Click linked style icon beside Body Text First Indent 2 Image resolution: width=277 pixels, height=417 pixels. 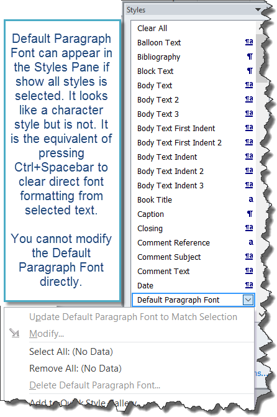tap(249, 142)
